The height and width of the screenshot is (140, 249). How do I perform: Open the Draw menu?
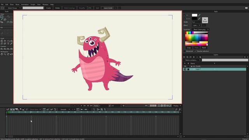point(12,4)
